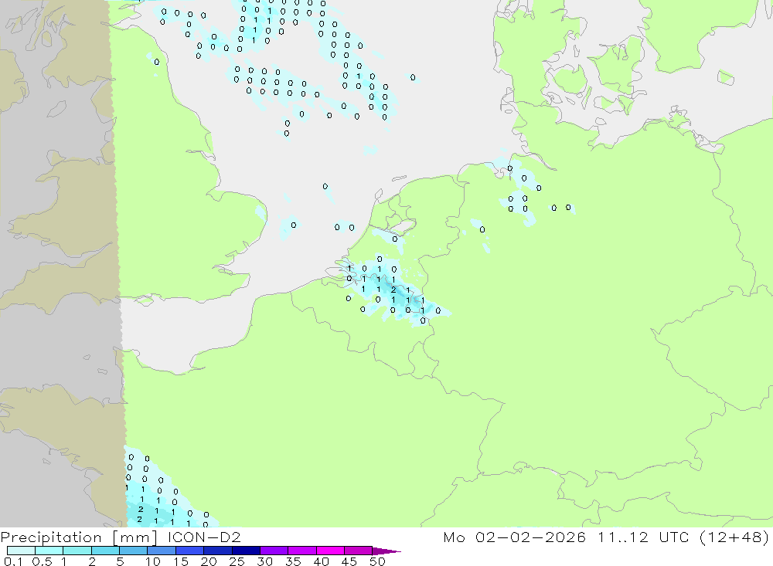Pick the 10–15 mm legend swatch
The image size is (773, 566).
tap(162, 551)
